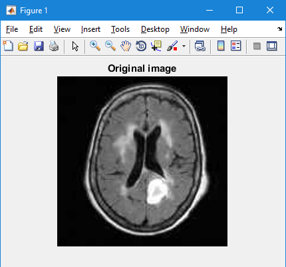286x267 pixels.
Task: Click Hide Plot Tools icon
Action: point(257,46)
